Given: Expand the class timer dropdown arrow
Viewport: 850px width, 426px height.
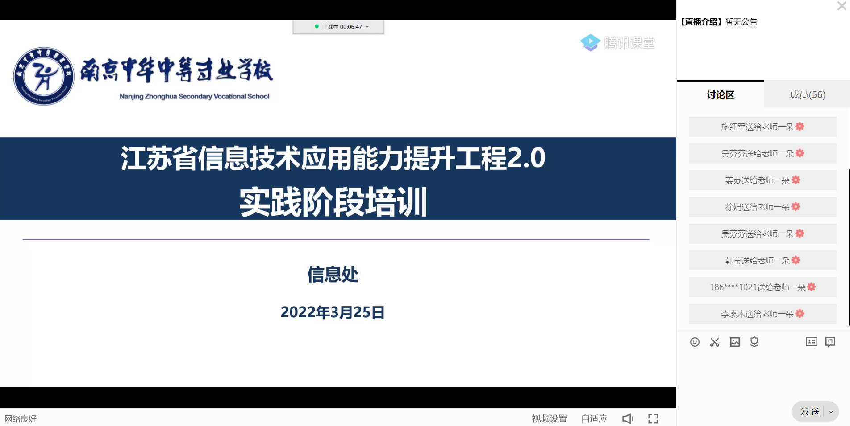Looking at the screenshot, I should (367, 27).
